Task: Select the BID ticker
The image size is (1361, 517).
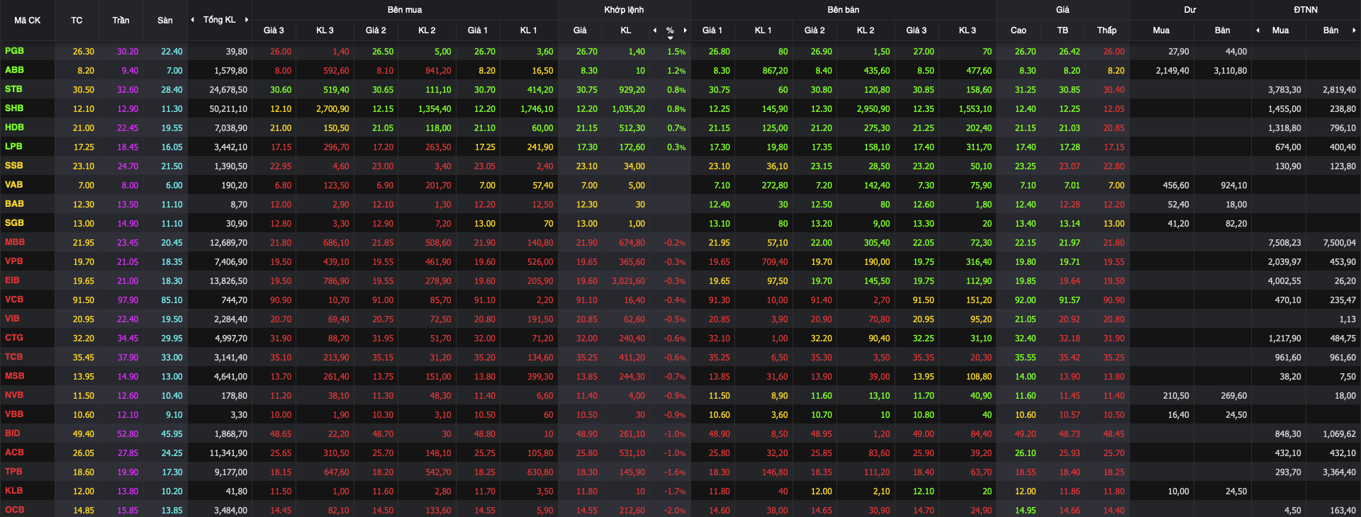Action: click(12, 433)
